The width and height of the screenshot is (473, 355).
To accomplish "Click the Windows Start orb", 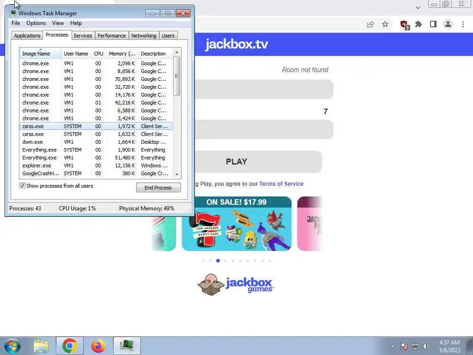I will click(12, 346).
